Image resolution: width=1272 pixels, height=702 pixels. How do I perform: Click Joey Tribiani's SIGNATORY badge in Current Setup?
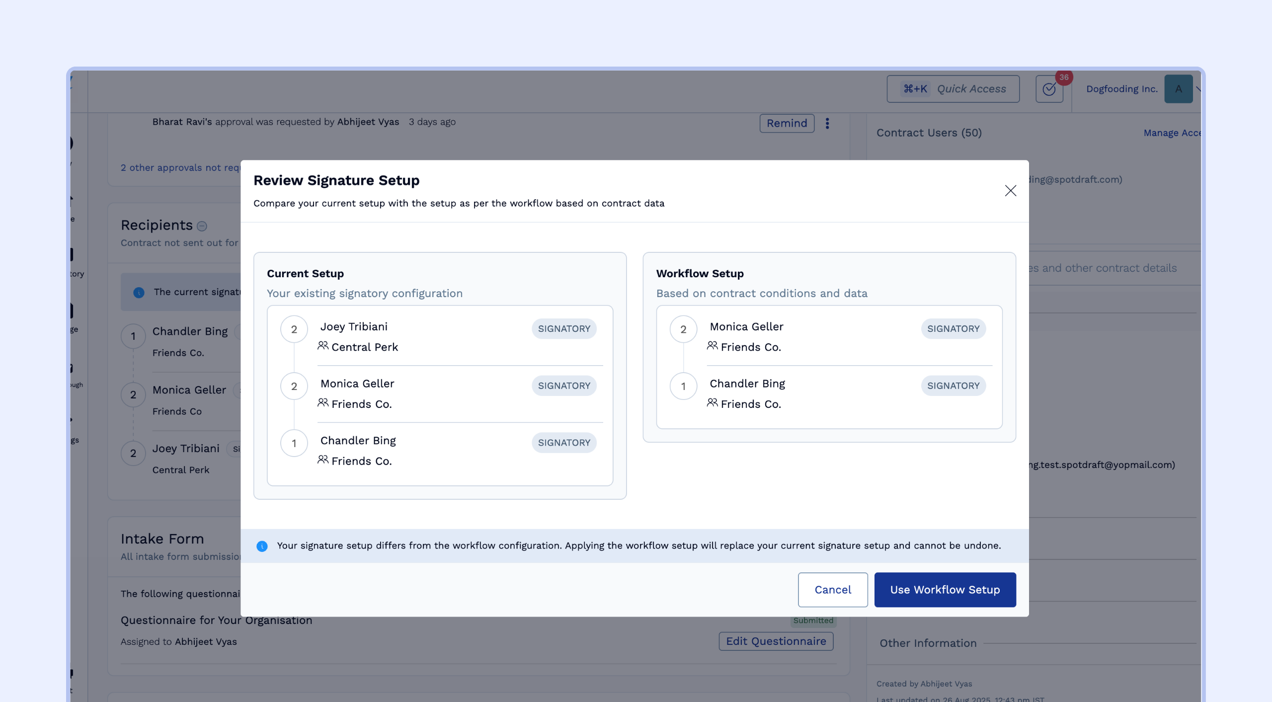click(x=563, y=328)
